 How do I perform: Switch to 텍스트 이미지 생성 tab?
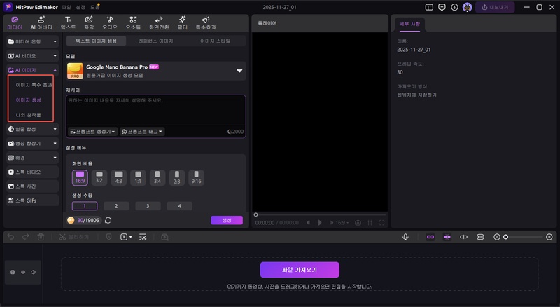(x=96, y=41)
